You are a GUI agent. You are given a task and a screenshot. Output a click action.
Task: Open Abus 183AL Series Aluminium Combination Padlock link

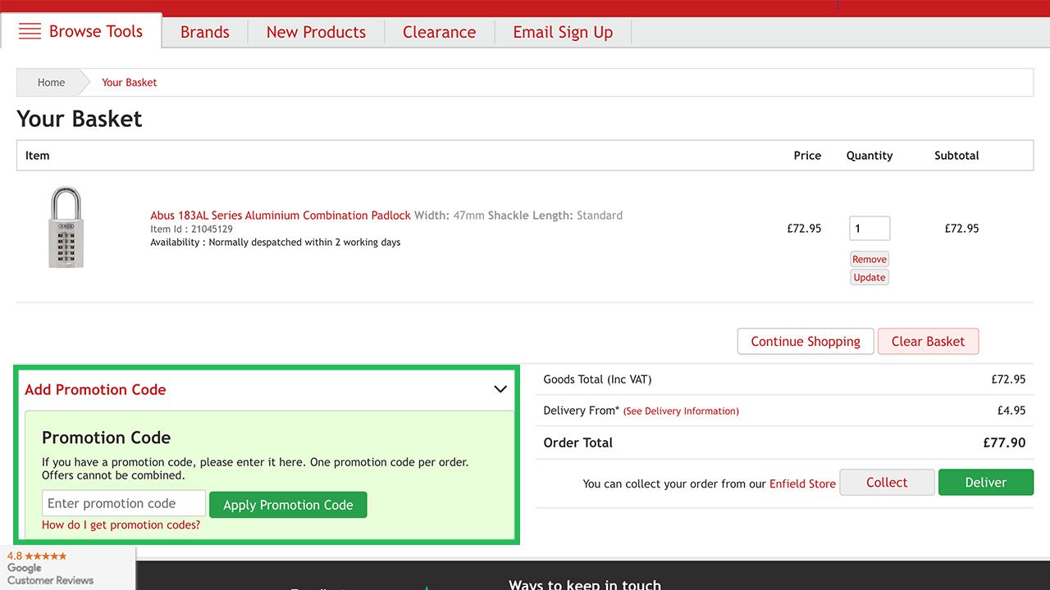pos(281,216)
